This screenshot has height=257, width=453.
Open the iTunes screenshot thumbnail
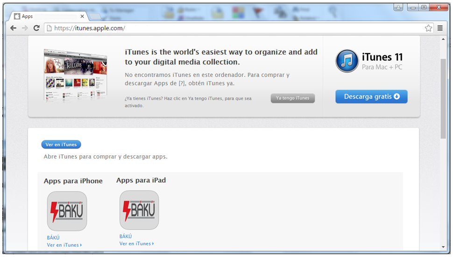pyautogui.click(x=76, y=76)
